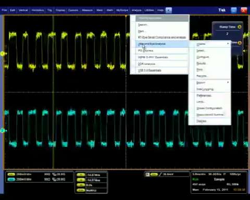Expand the Export submenu arrow
250x200 pixels.
[x=228, y=82]
